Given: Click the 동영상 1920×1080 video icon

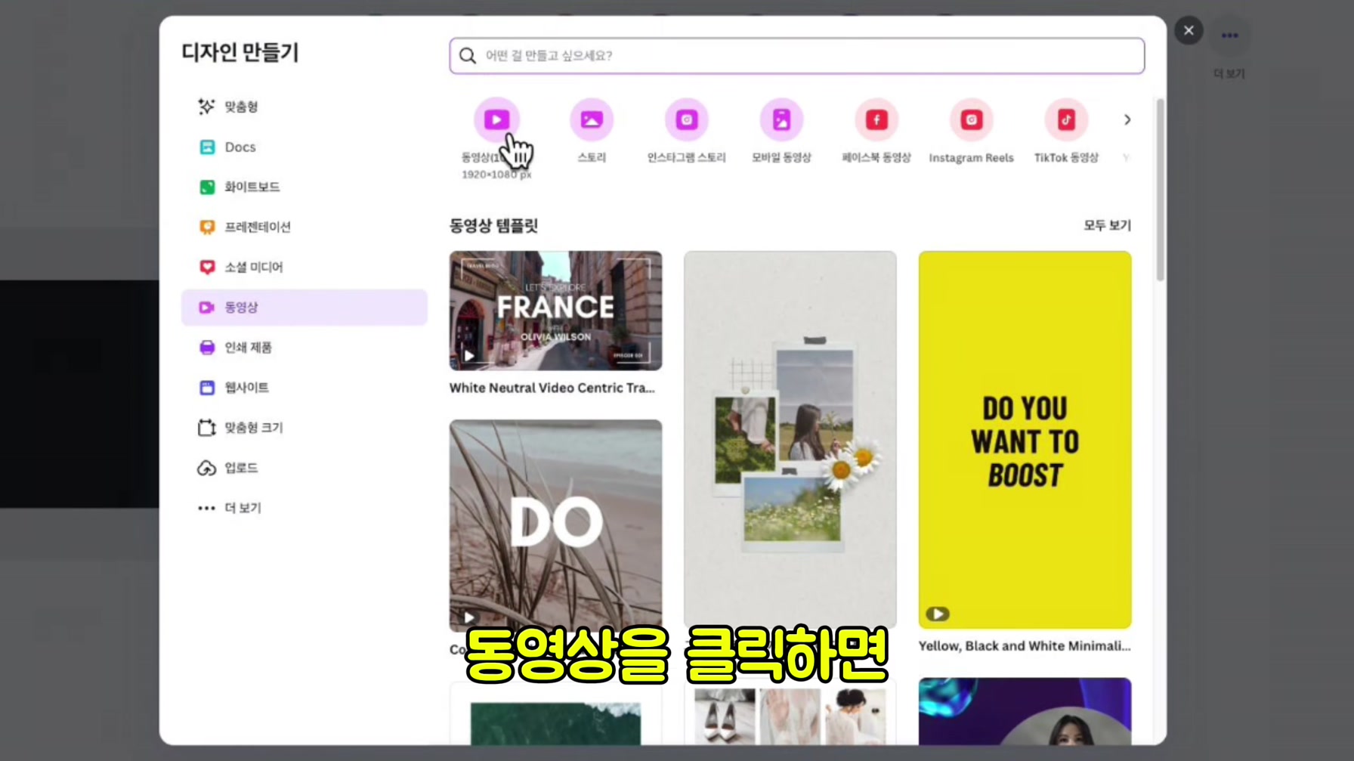Looking at the screenshot, I should (x=496, y=119).
